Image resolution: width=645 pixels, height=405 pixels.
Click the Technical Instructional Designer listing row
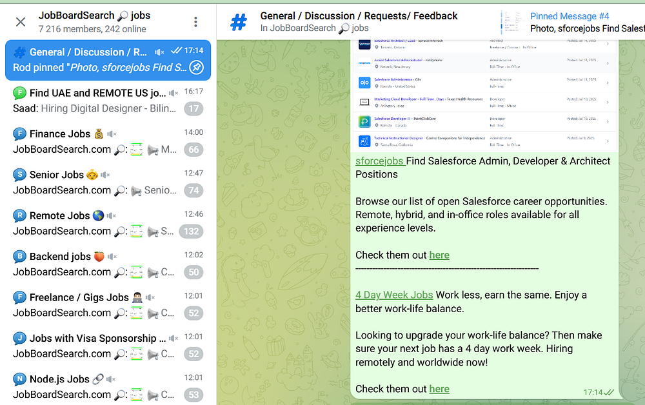[x=485, y=141]
